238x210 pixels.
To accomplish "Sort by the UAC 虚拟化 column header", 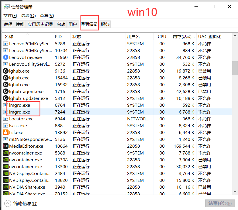I will 214,36.
